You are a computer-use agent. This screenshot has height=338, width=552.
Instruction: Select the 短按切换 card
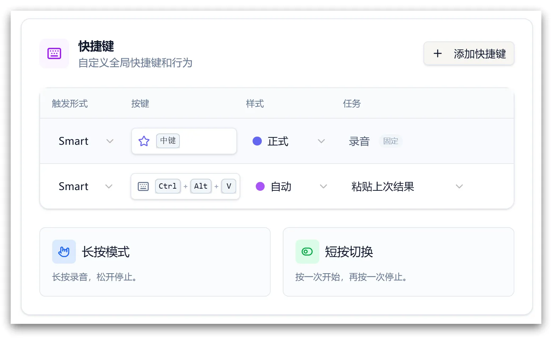(398, 262)
